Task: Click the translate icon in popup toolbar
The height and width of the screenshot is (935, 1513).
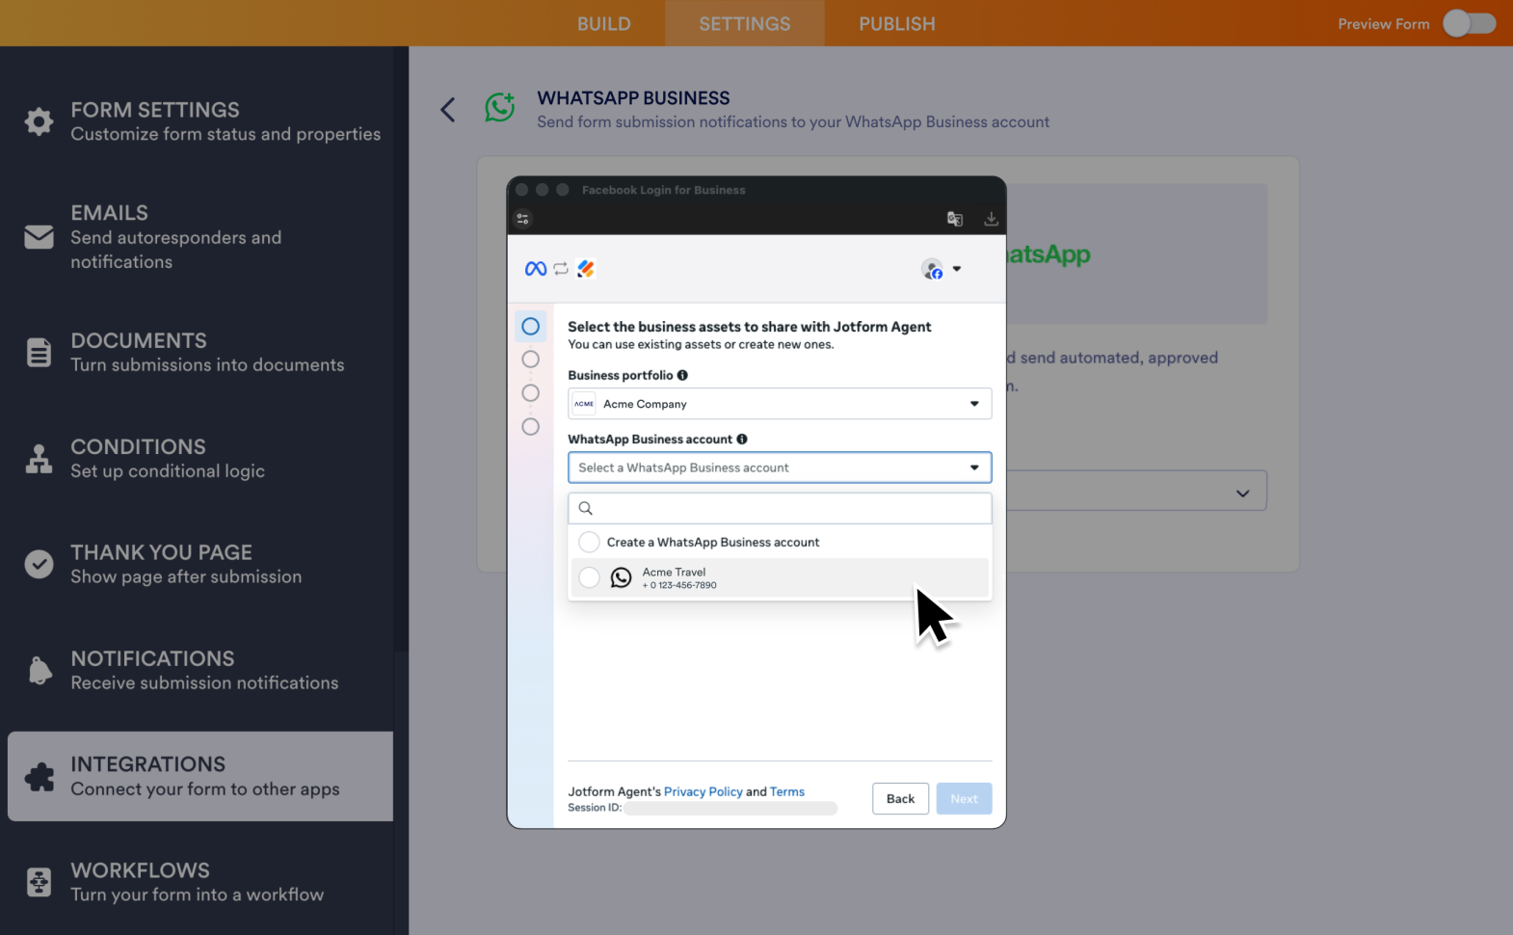Action: point(955,219)
